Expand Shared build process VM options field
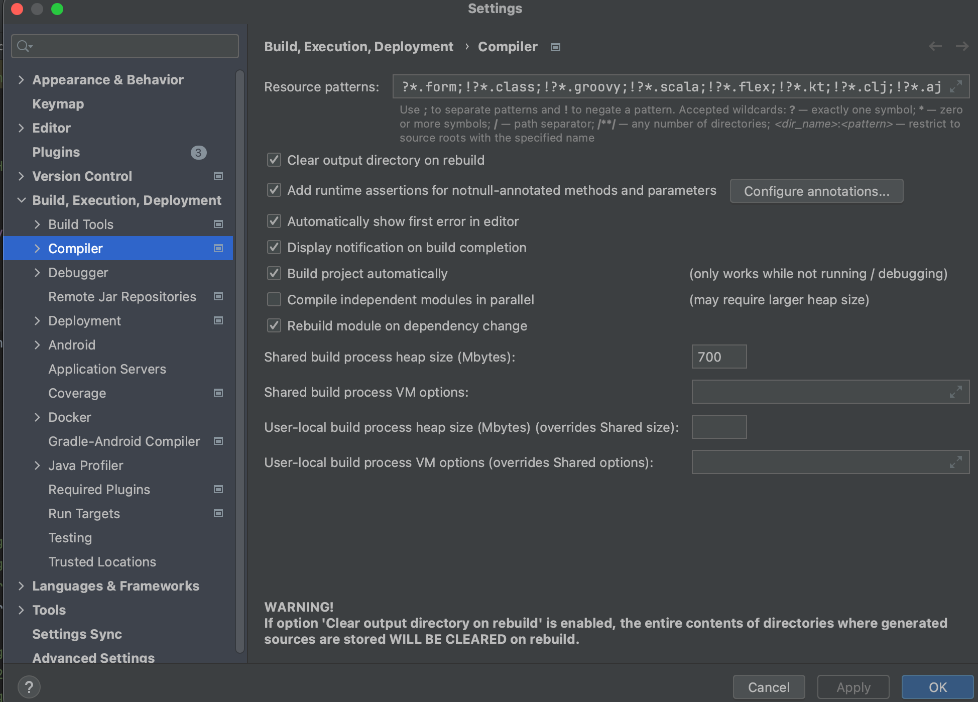Image resolution: width=978 pixels, height=702 pixels. click(x=956, y=392)
